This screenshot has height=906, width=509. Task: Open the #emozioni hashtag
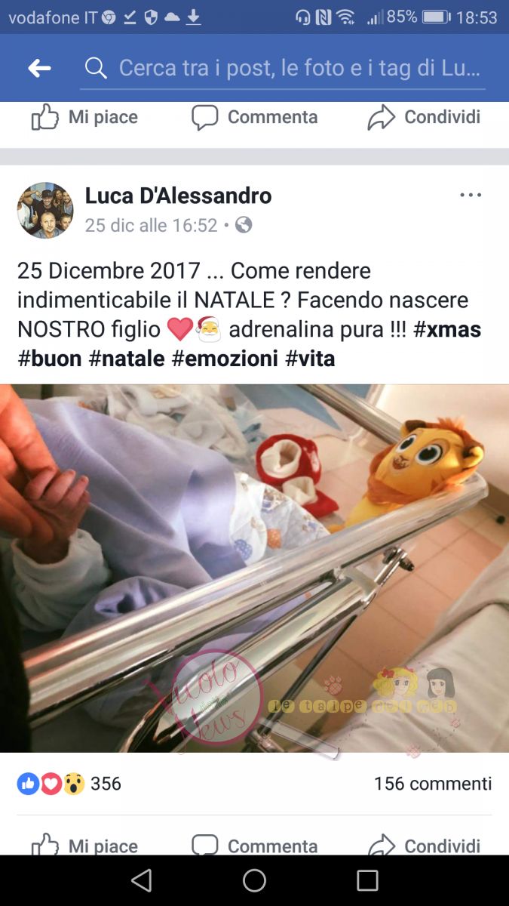click(224, 358)
